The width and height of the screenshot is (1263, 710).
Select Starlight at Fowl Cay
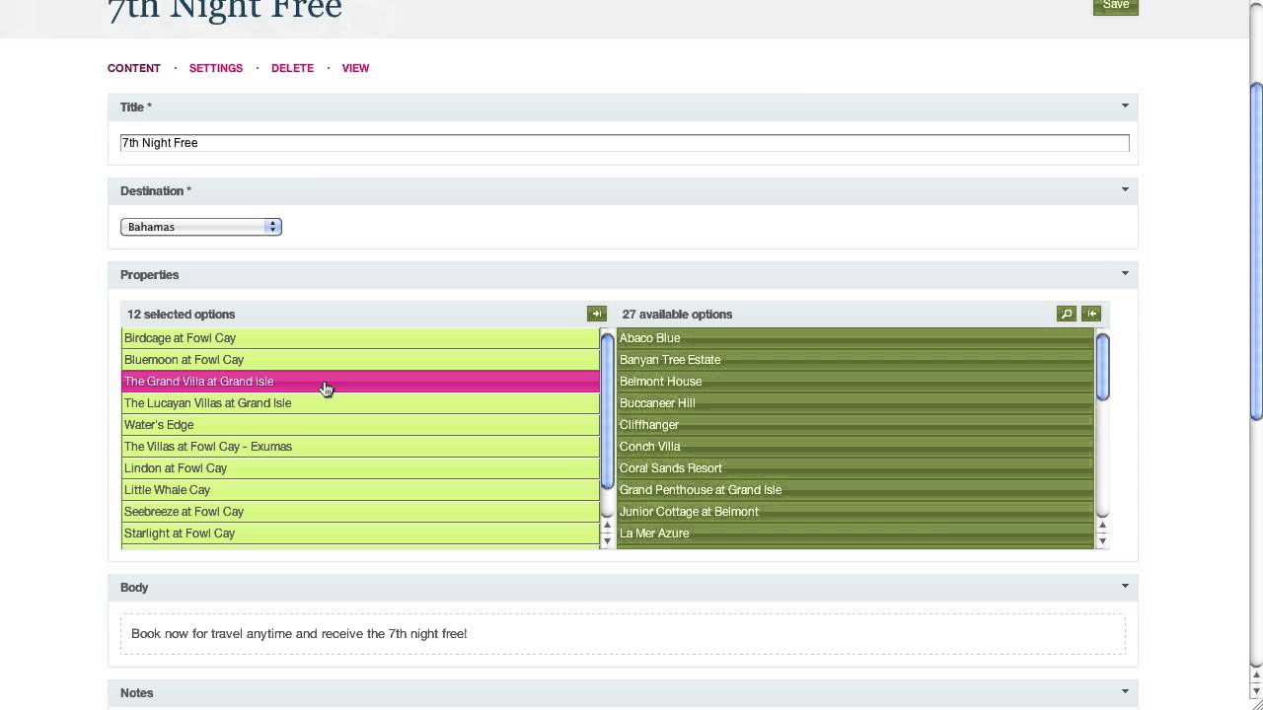click(x=360, y=533)
